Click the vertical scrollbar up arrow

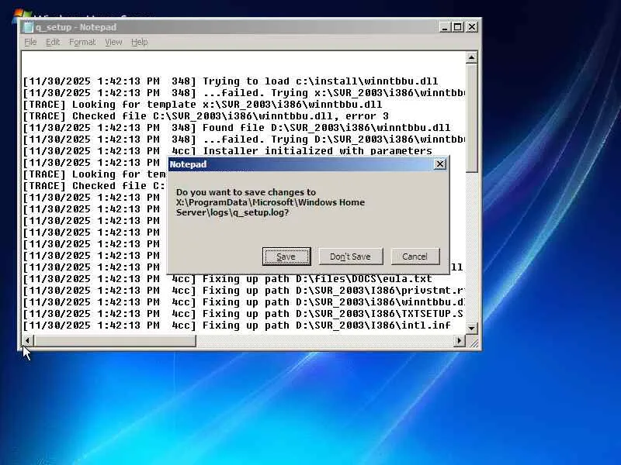point(471,57)
